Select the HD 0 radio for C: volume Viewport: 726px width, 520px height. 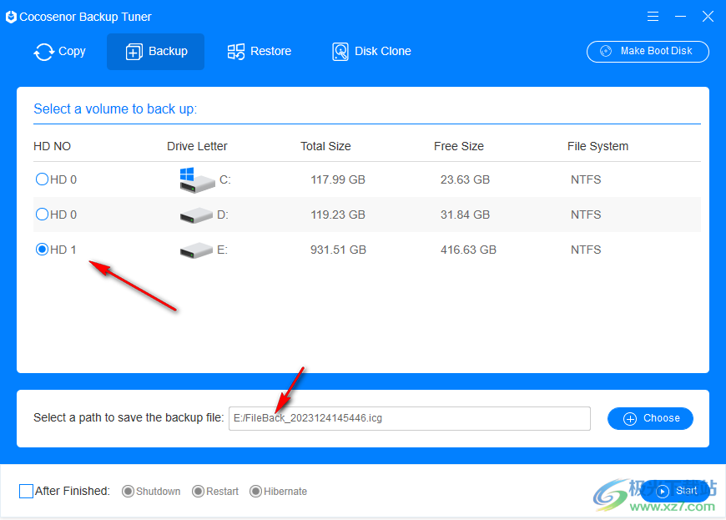(42, 179)
